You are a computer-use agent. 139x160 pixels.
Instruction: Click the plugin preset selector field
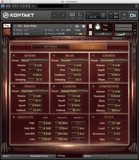tap(53, 6)
